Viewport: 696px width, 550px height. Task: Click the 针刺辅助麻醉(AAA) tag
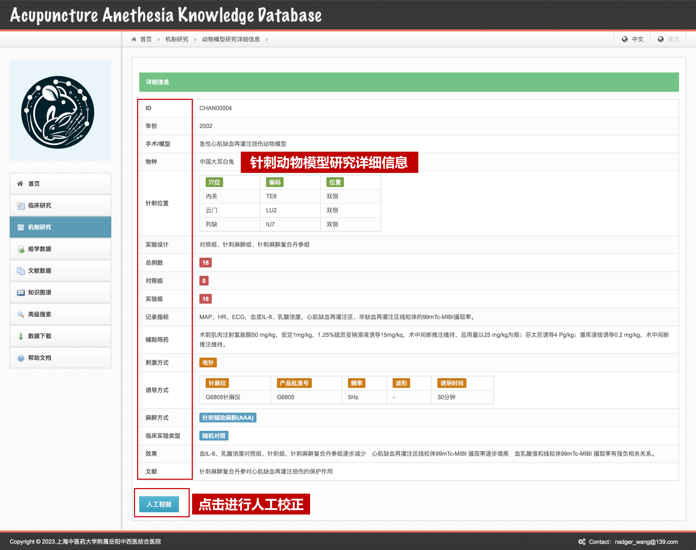pos(228,417)
